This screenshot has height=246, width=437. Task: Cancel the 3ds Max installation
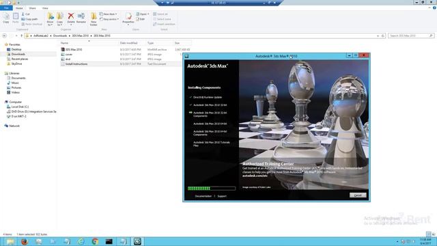tap(358, 195)
